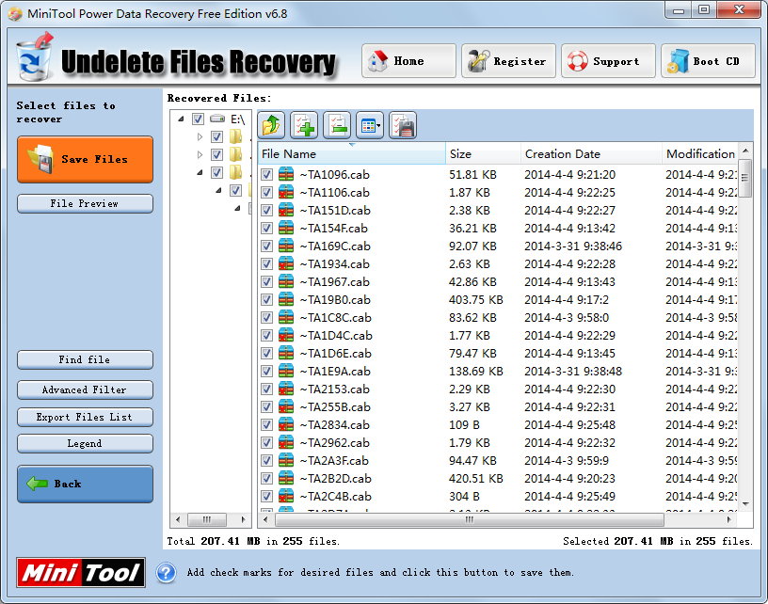Collapse the E:\ drive tree node
The height and width of the screenshot is (604, 768).
coord(182,119)
